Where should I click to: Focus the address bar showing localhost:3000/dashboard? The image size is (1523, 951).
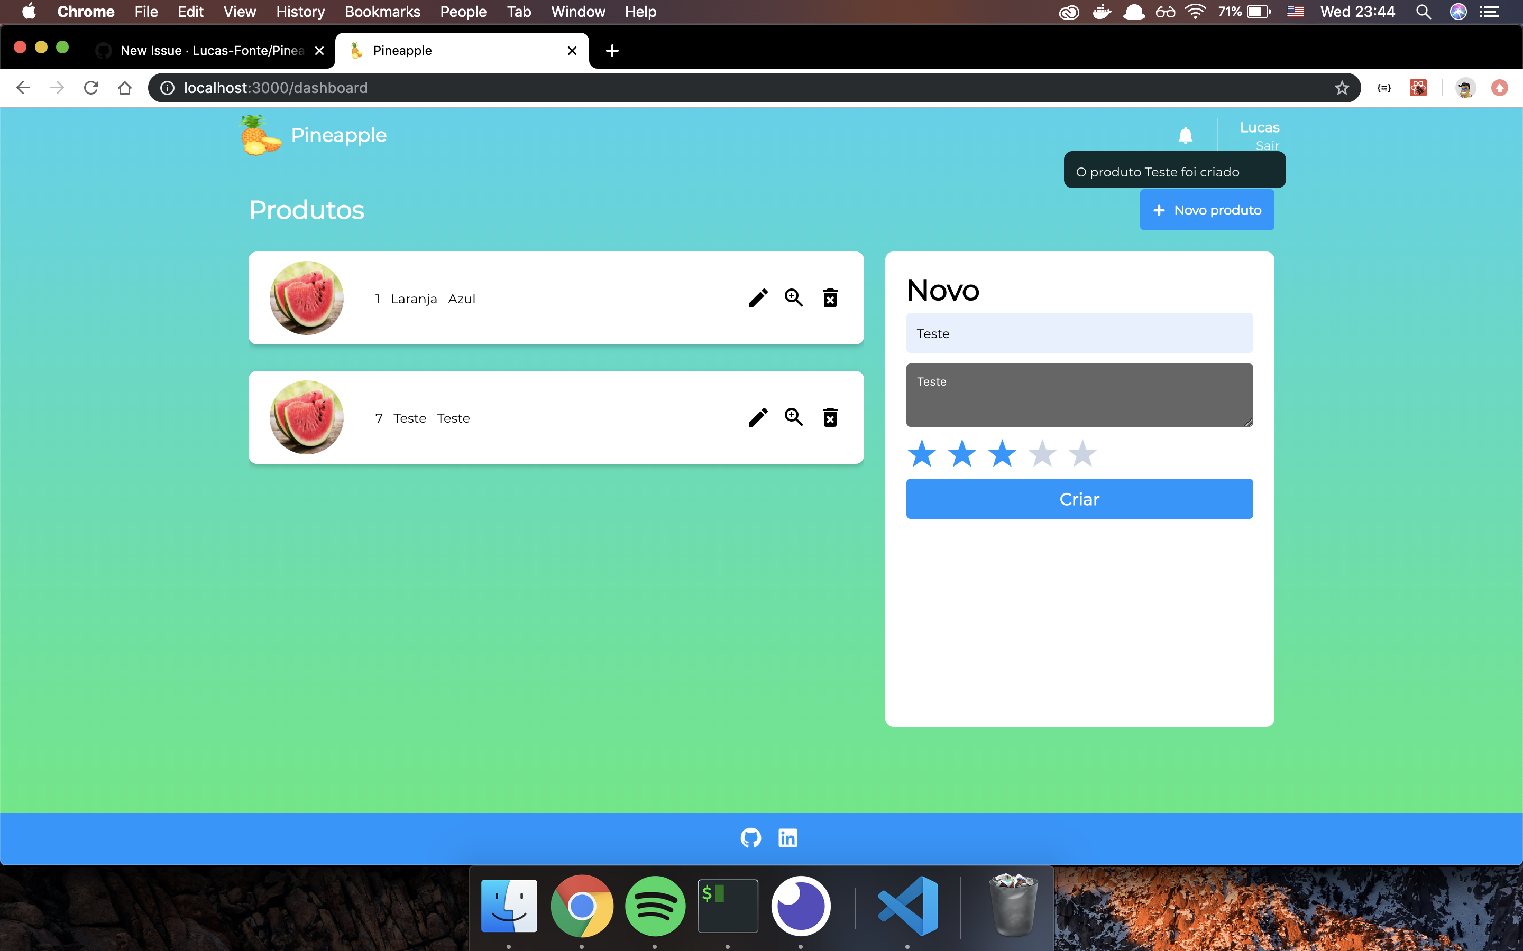pos(754,87)
